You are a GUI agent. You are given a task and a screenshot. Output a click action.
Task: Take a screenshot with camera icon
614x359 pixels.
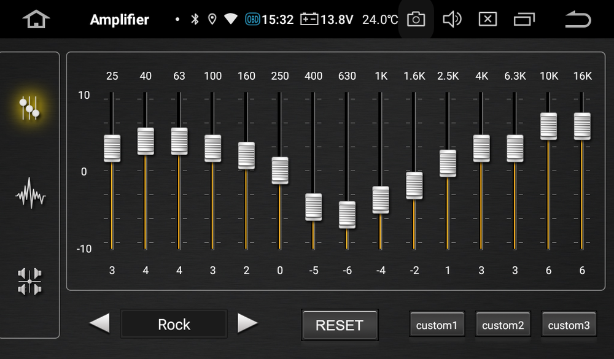[416, 20]
